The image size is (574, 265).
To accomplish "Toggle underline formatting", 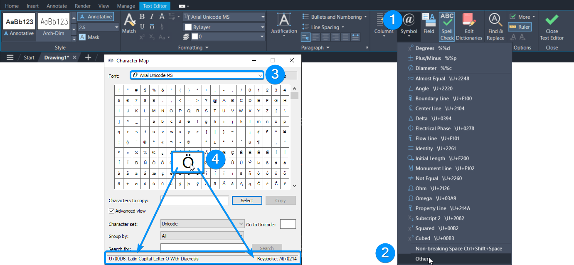I will coord(141,26).
